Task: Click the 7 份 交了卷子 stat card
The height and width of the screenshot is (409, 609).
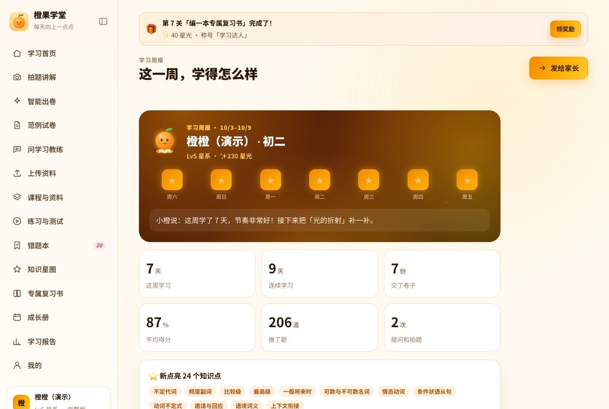Action: click(442, 274)
